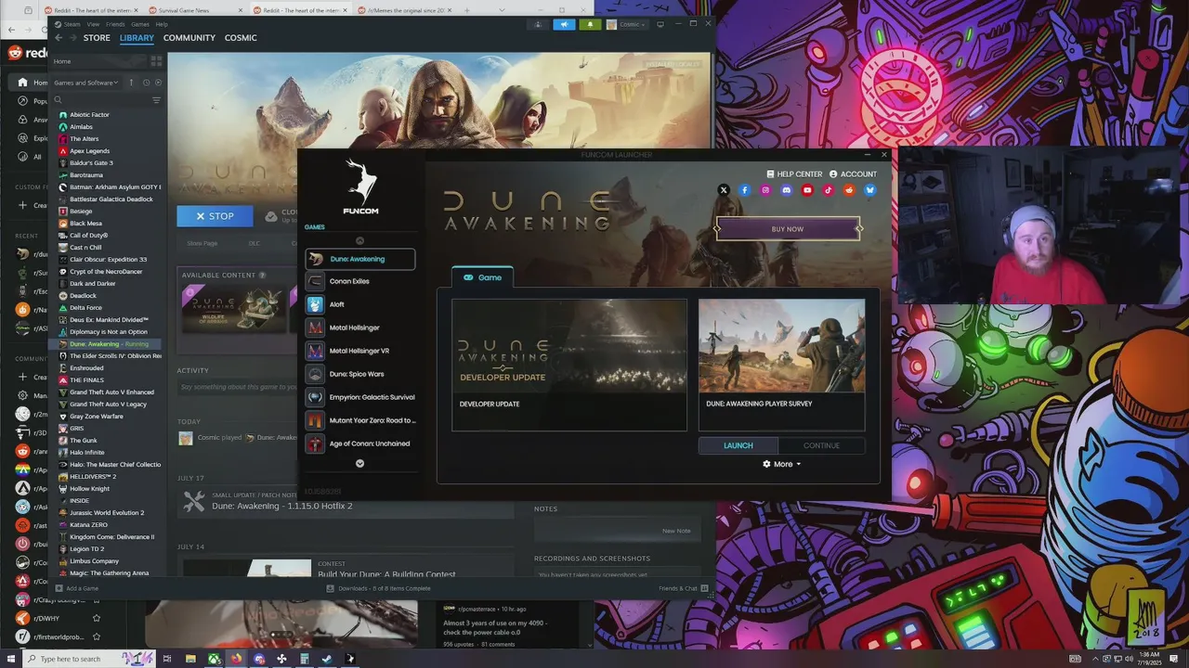The width and height of the screenshot is (1189, 668).
Task: Open the Games and Software filter dropdown
Action: click(x=85, y=83)
